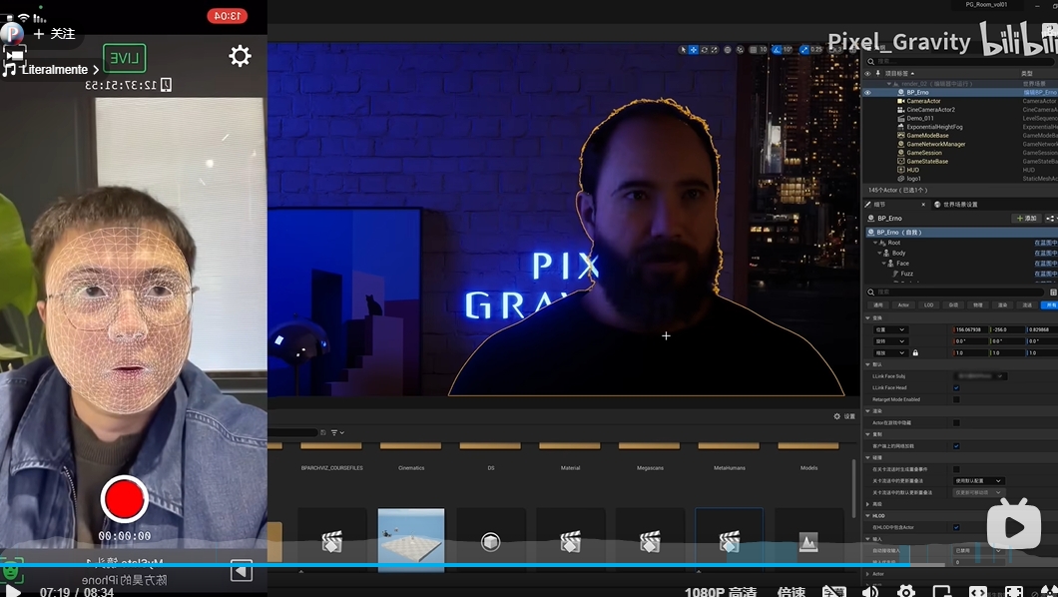The width and height of the screenshot is (1058, 597).
Task: Follow the uploader via the 关注 button
Action: pyautogui.click(x=55, y=34)
